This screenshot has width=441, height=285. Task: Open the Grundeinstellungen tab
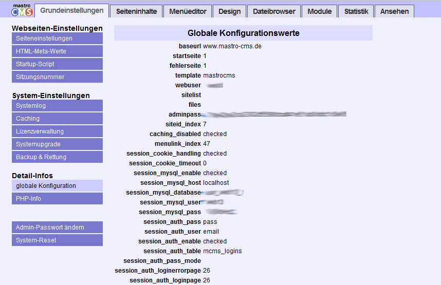(x=72, y=10)
